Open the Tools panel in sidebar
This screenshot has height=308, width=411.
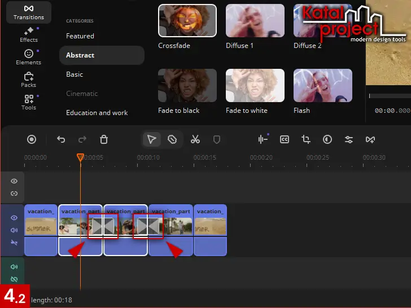click(x=28, y=102)
